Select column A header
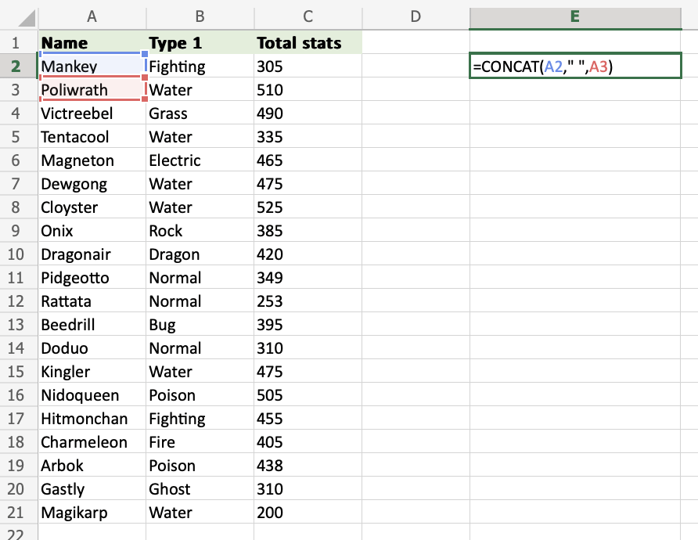698x540 pixels. coord(92,16)
